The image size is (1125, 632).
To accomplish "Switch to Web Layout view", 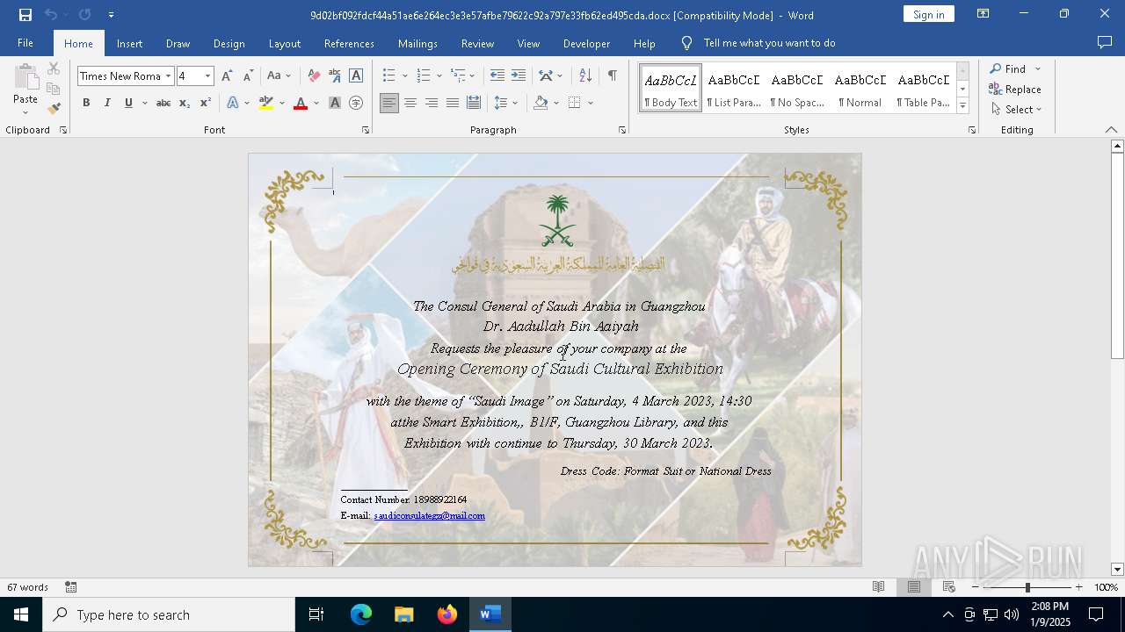I will [x=949, y=587].
